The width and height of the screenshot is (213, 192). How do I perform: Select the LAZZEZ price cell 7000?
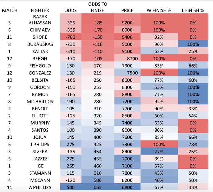tap(127, 159)
